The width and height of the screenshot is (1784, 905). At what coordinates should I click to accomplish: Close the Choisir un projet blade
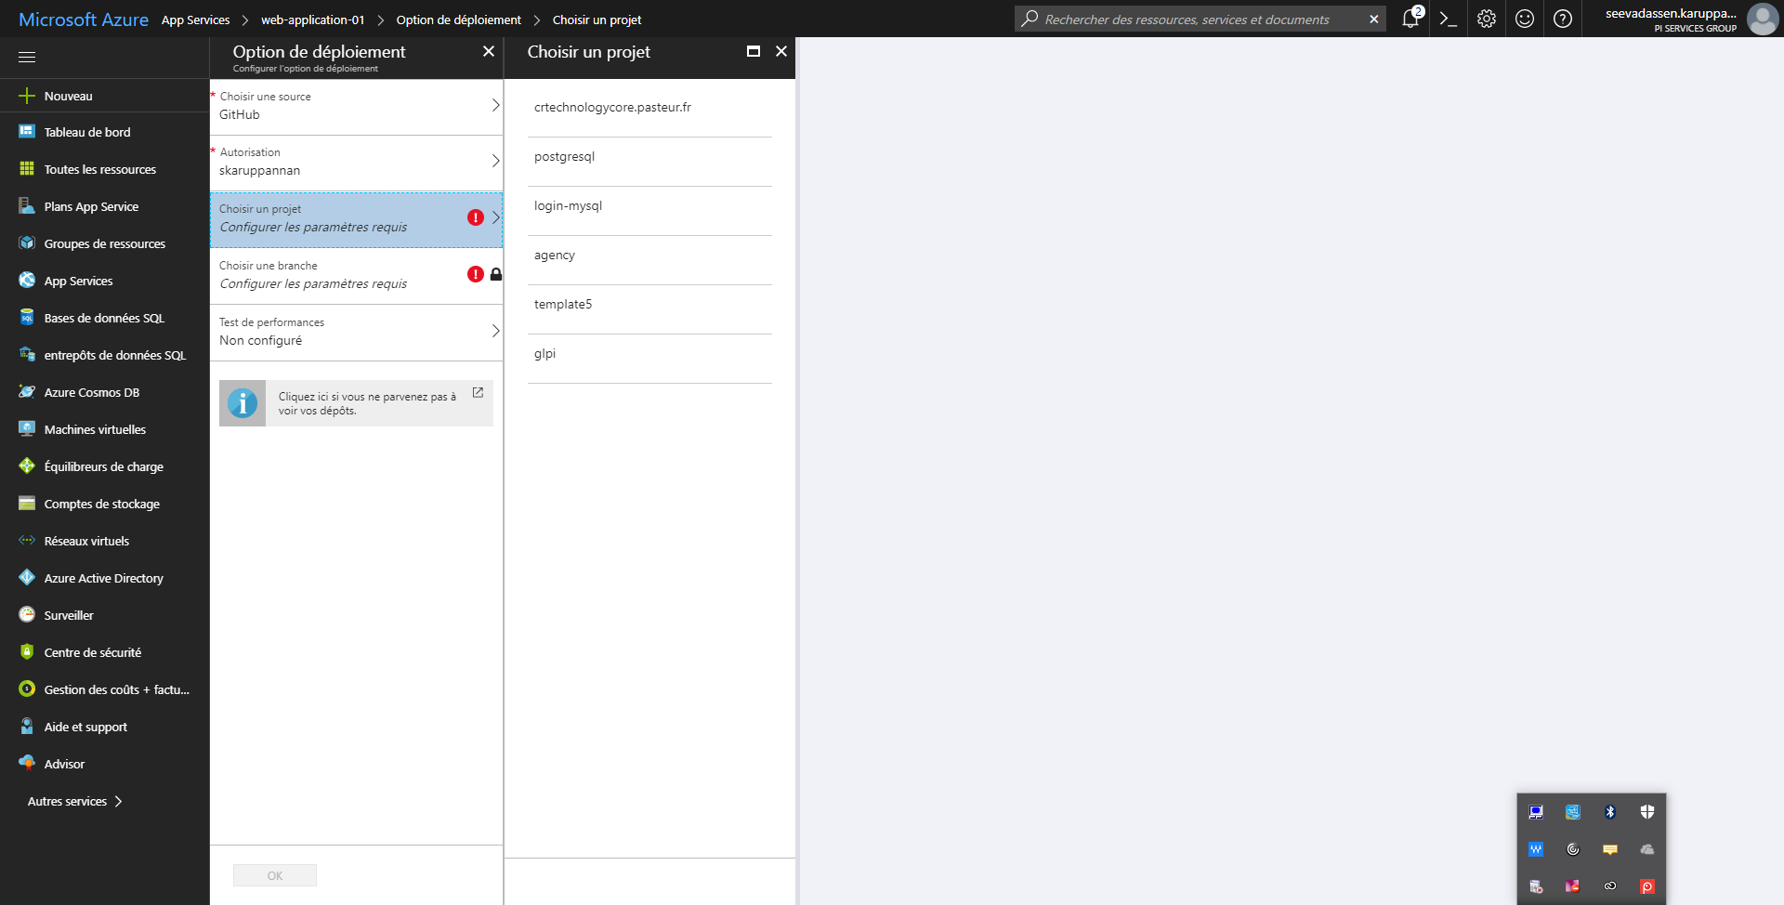781,51
